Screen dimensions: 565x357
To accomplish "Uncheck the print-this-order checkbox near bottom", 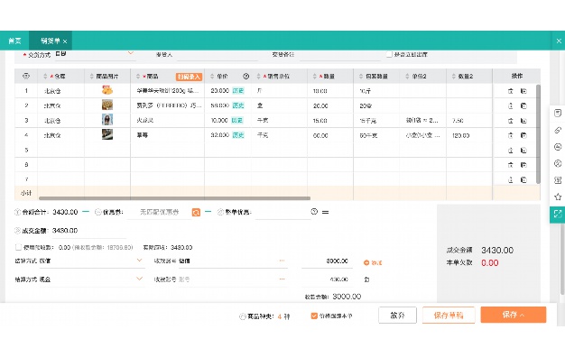I will pyautogui.click(x=314, y=316).
